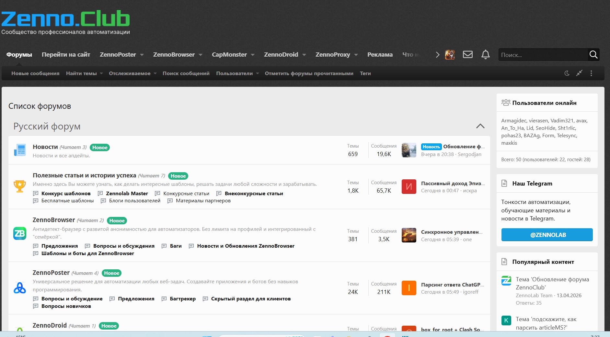The height and width of the screenshot is (337, 610).
Task: Open the Zennolab Master subforum
Action: tap(127, 194)
